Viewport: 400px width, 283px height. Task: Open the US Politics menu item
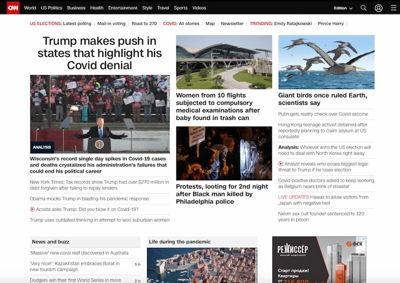51,8
